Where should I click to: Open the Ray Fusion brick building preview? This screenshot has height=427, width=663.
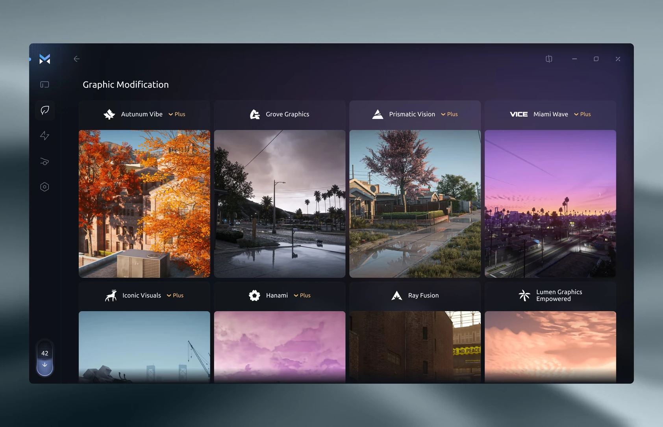pyautogui.click(x=415, y=347)
